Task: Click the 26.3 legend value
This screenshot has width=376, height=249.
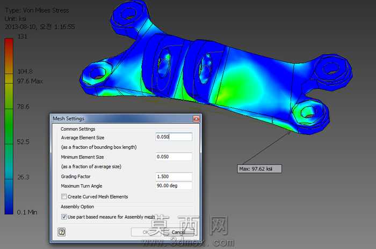Action: pyautogui.click(x=23, y=177)
